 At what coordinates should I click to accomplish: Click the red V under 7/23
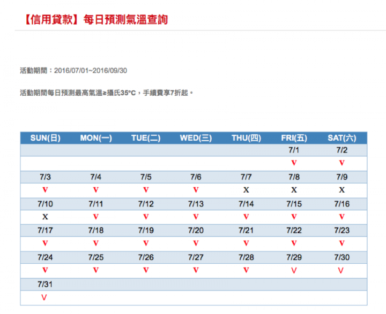(x=342, y=243)
